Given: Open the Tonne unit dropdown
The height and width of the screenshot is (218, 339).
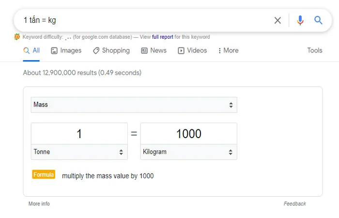Looking at the screenshot, I should (x=79, y=152).
